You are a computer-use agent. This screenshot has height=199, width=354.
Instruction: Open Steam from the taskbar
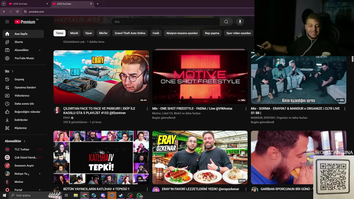[x=121, y=195]
